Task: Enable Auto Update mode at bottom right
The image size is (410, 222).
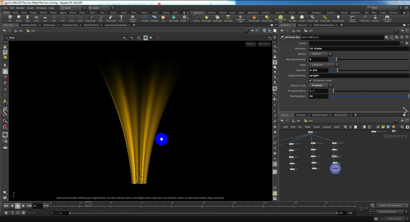Action: pyautogui.click(x=394, y=219)
